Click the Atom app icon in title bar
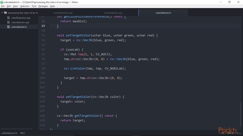Image resolution: width=243 pixels, height=136 pixels. coord(2,2)
